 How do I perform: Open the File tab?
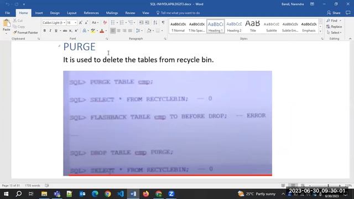tap(7, 13)
